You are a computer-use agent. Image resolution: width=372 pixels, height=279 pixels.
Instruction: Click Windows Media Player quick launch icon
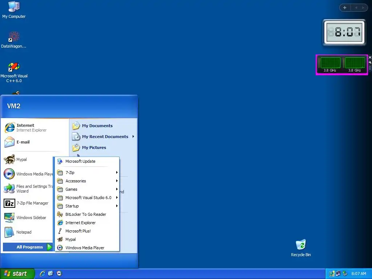coord(59,274)
